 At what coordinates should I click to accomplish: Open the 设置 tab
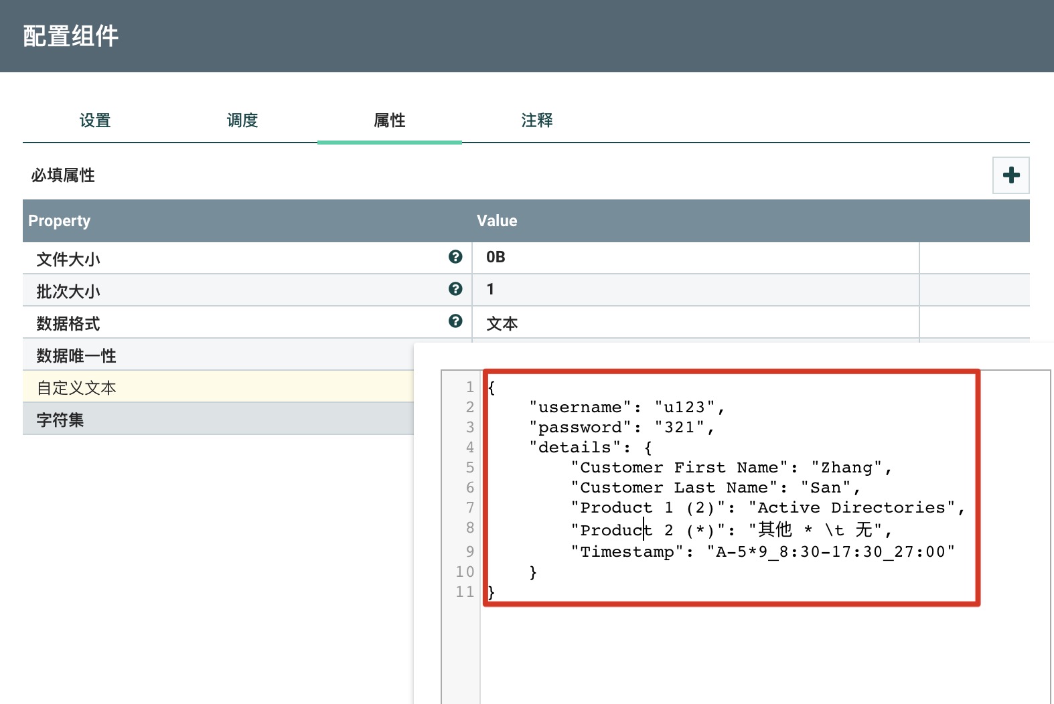tap(95, 120)
